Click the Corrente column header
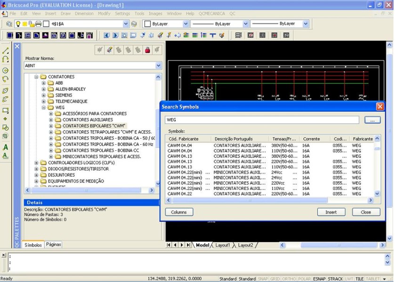Image resolution: width=395 pixels, height=282 pixels. [314, 139]
